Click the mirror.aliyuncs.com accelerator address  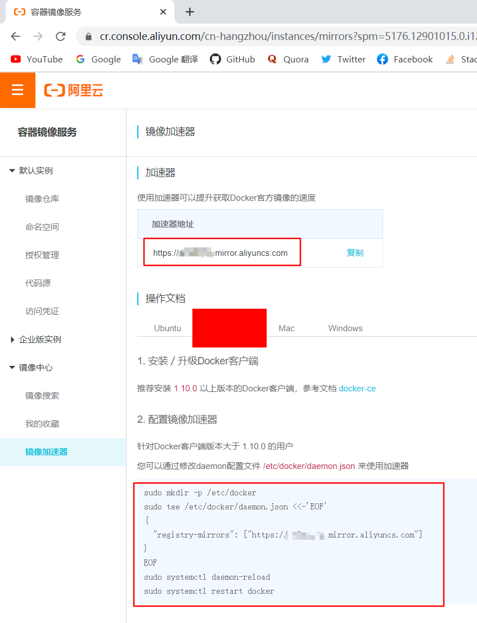(x=220, y=253)
